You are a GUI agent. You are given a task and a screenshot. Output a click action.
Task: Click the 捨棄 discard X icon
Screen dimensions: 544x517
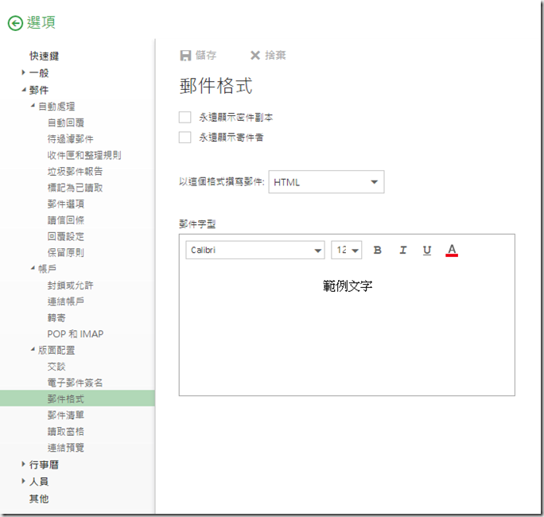coord(255,56)
